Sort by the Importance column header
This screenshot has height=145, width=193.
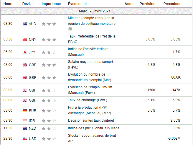pyautogui.click(x=51, y=4)
